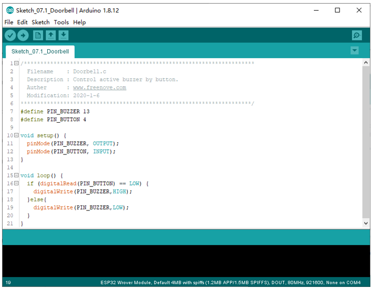The width and height of the screenshot is (374, 289).
Task: Click the Upload arrow button
Action: point(23,36)
